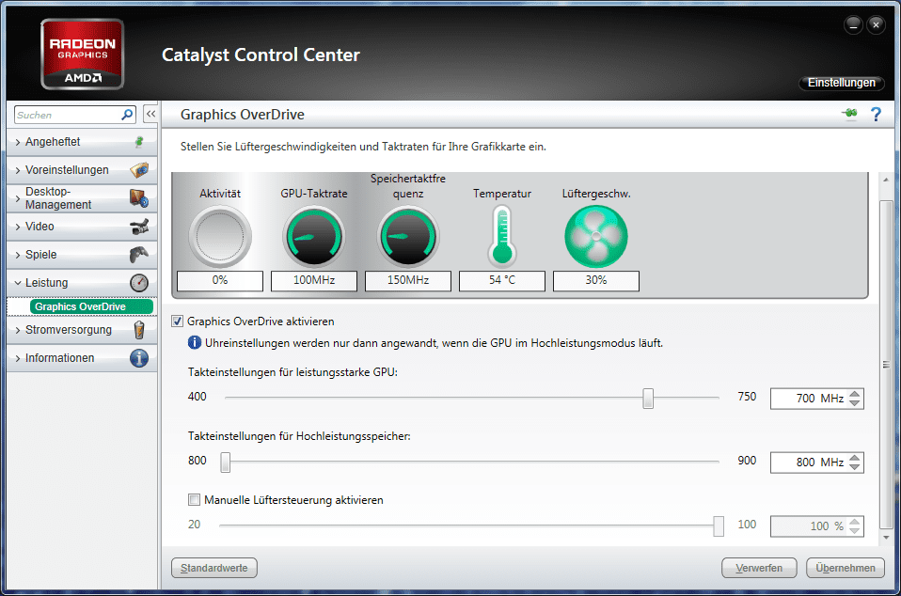
Task: Click the vertical scrollbar up arrow
Action: click(886, 180)
